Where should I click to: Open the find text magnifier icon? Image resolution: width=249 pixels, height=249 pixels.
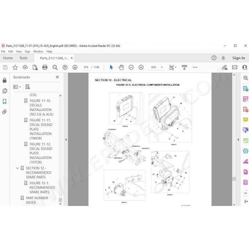pyautogui.click(x=55, y=67)
